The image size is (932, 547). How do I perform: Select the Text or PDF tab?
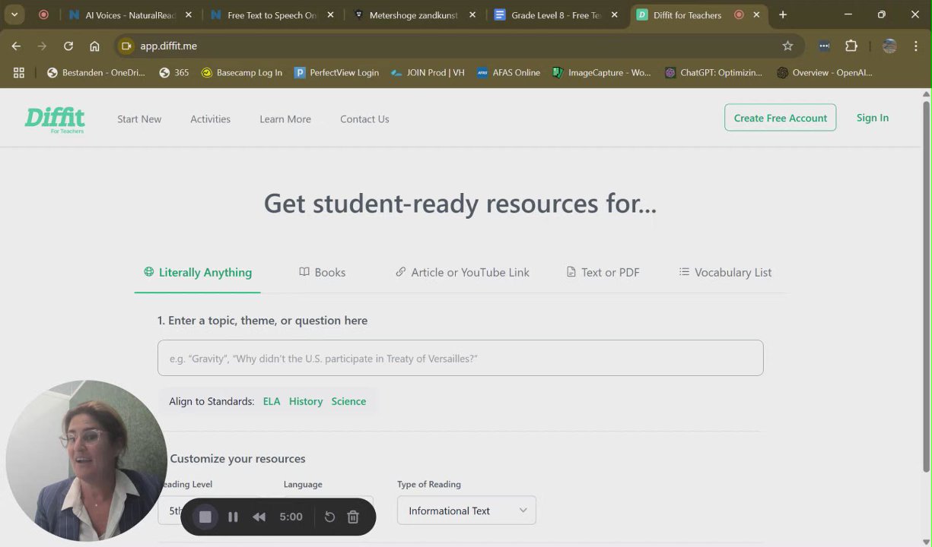(x=603, y=272)
